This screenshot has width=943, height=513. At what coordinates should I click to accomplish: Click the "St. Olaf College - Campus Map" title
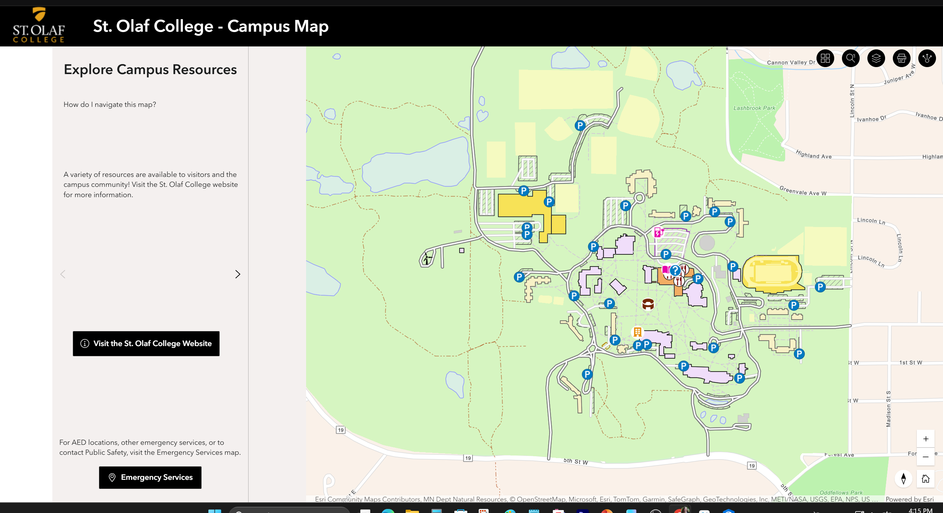coord(211,26)
